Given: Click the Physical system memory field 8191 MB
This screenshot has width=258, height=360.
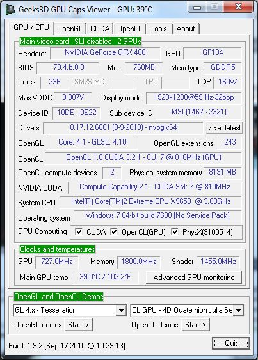Looking at the screenshot, I should 222,173.
